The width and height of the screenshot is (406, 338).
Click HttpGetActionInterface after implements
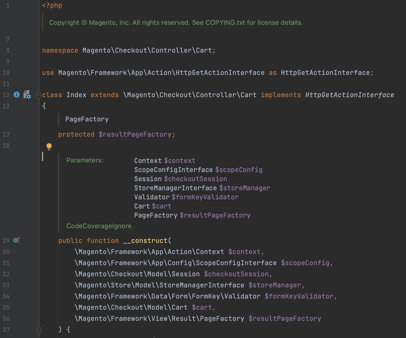[350, 95]
